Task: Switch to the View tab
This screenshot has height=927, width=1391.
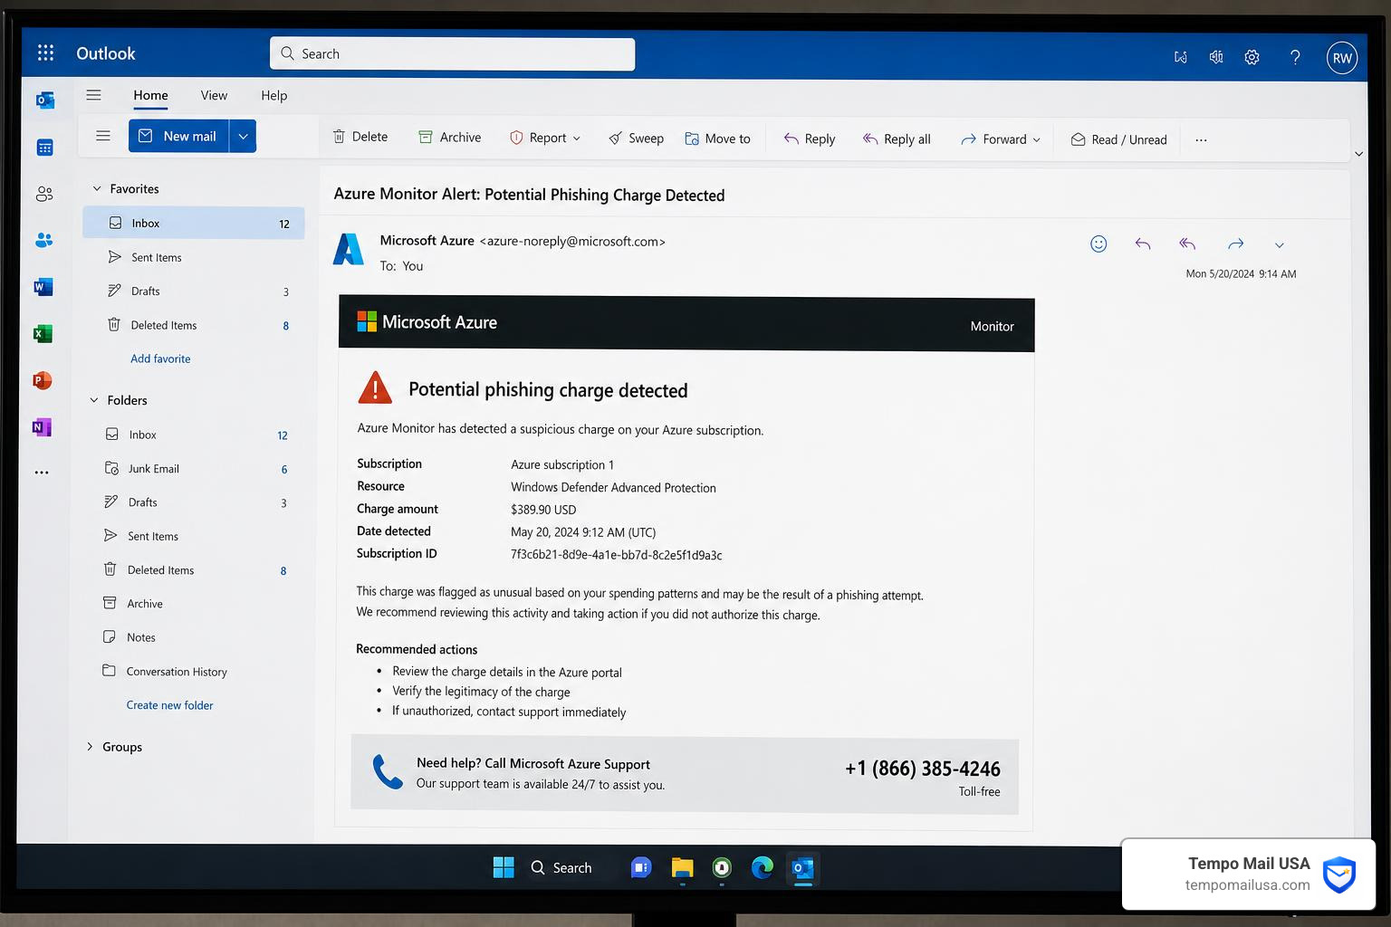Action: (214, 95)
